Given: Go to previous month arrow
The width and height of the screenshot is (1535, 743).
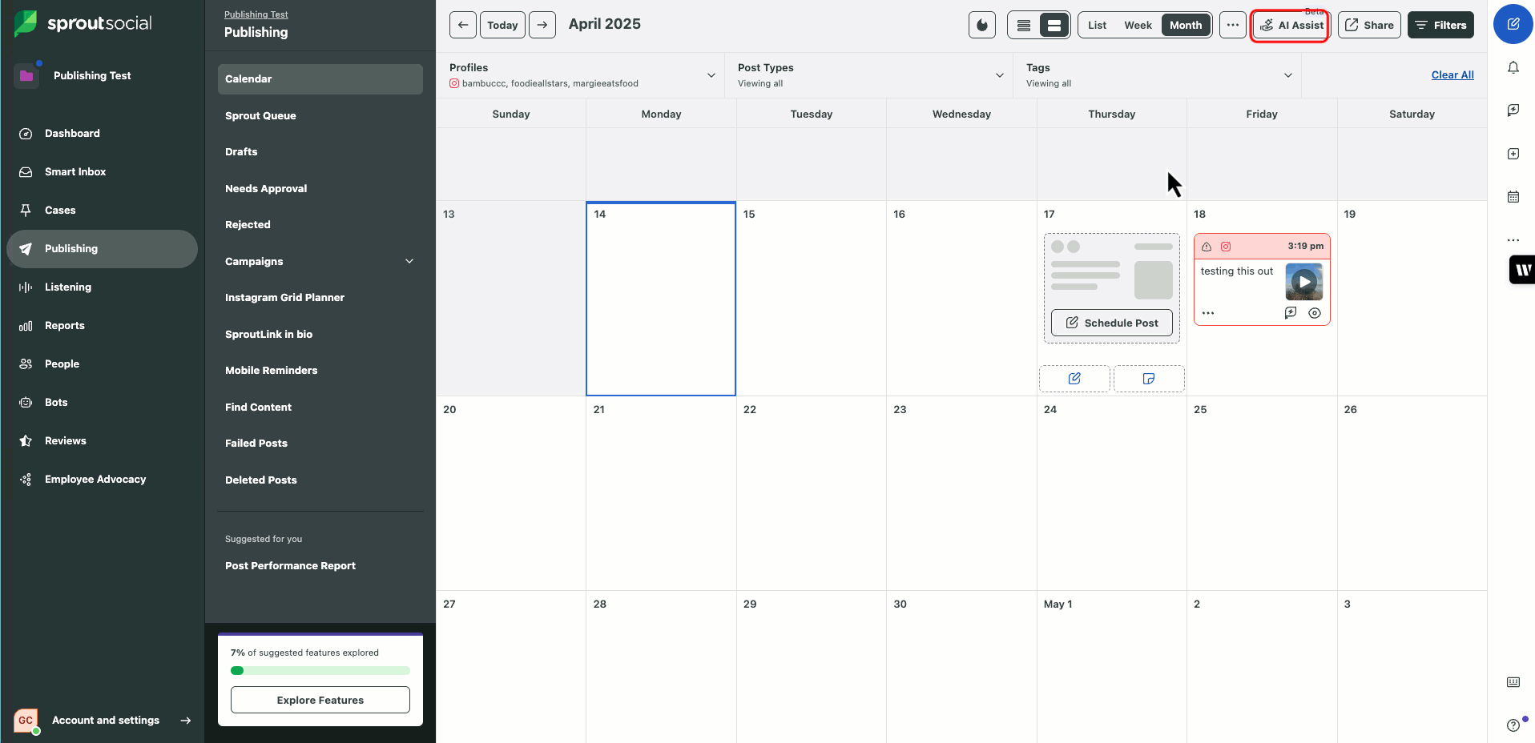Looking at the screenshot, I should (x=463, y=25).
